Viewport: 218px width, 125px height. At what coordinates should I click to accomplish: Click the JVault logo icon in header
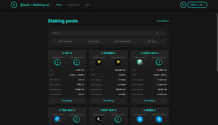14,5
